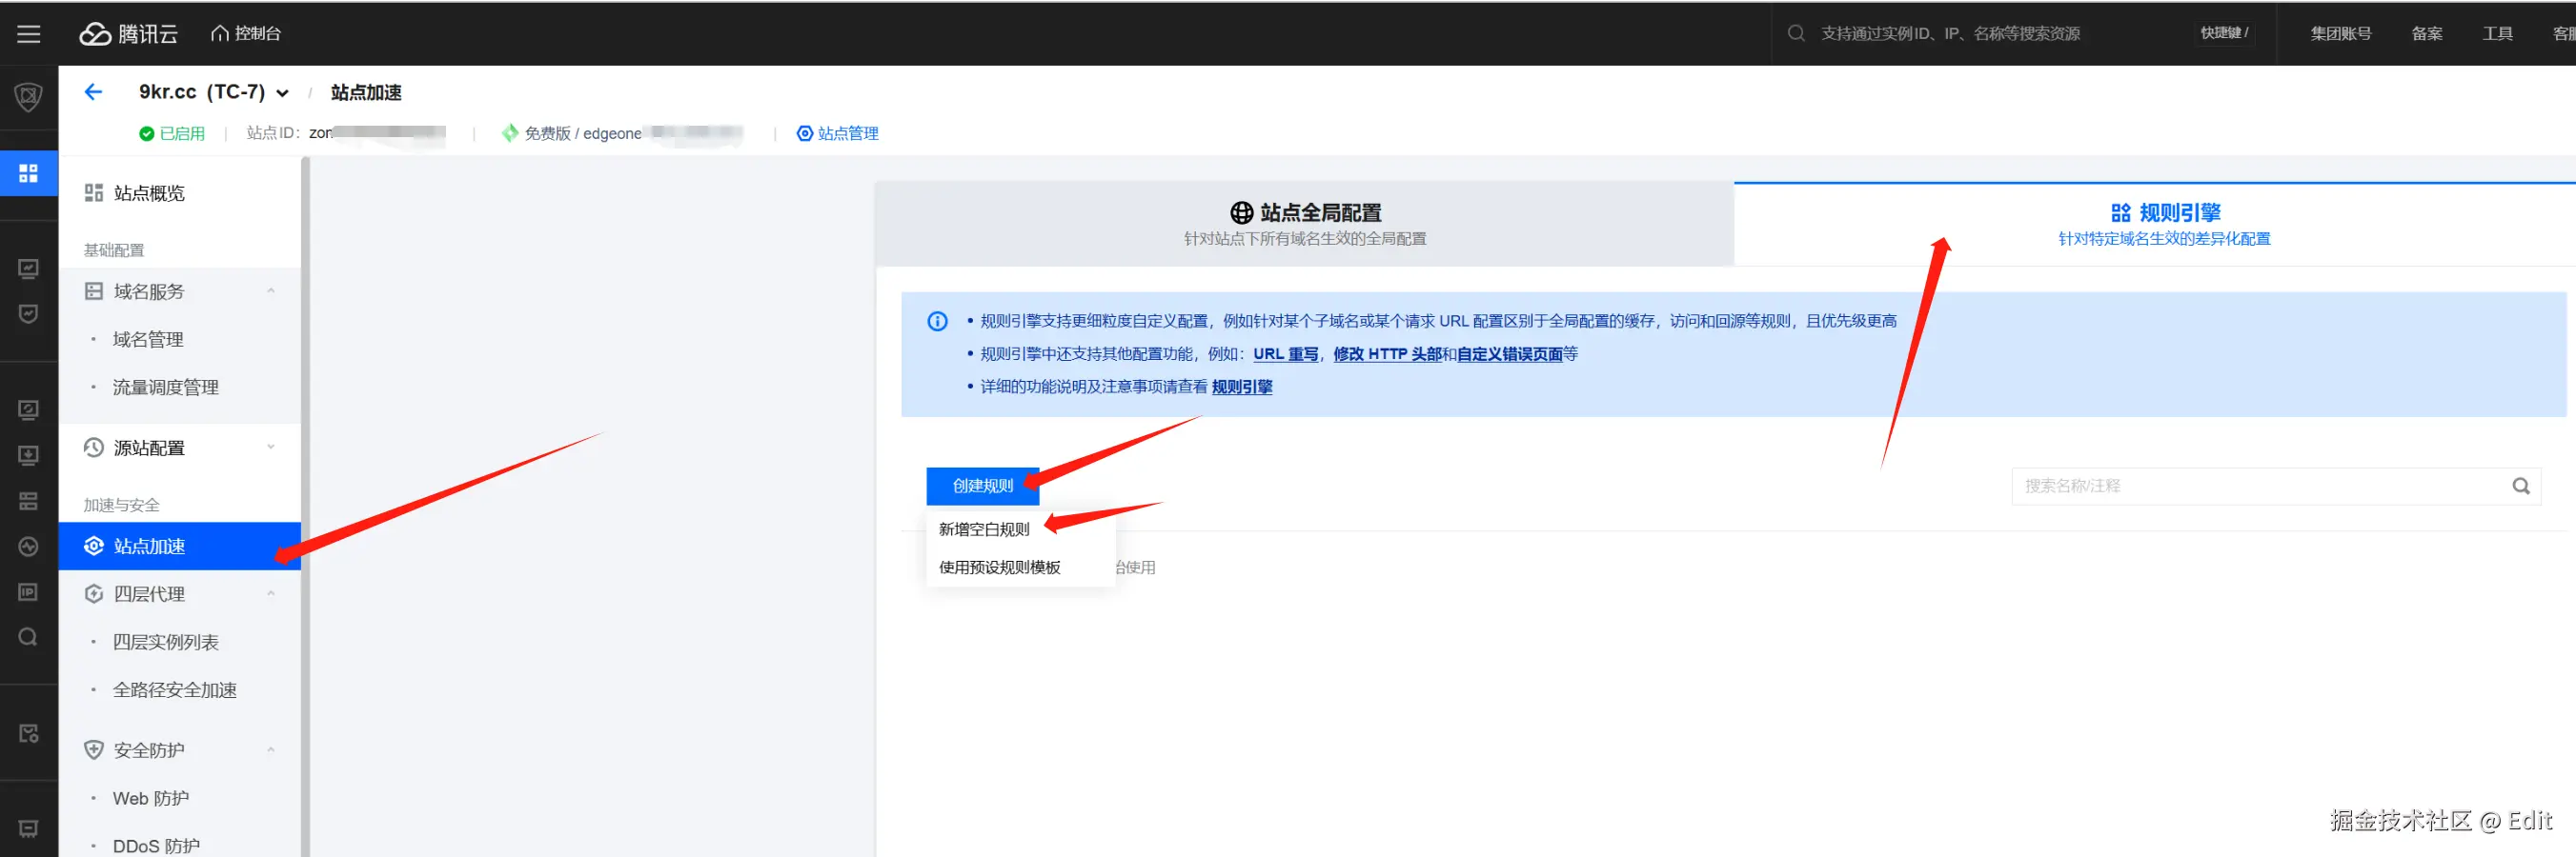
Task: Click the shield-check icon in the left rail
Action: coord(28,313)
